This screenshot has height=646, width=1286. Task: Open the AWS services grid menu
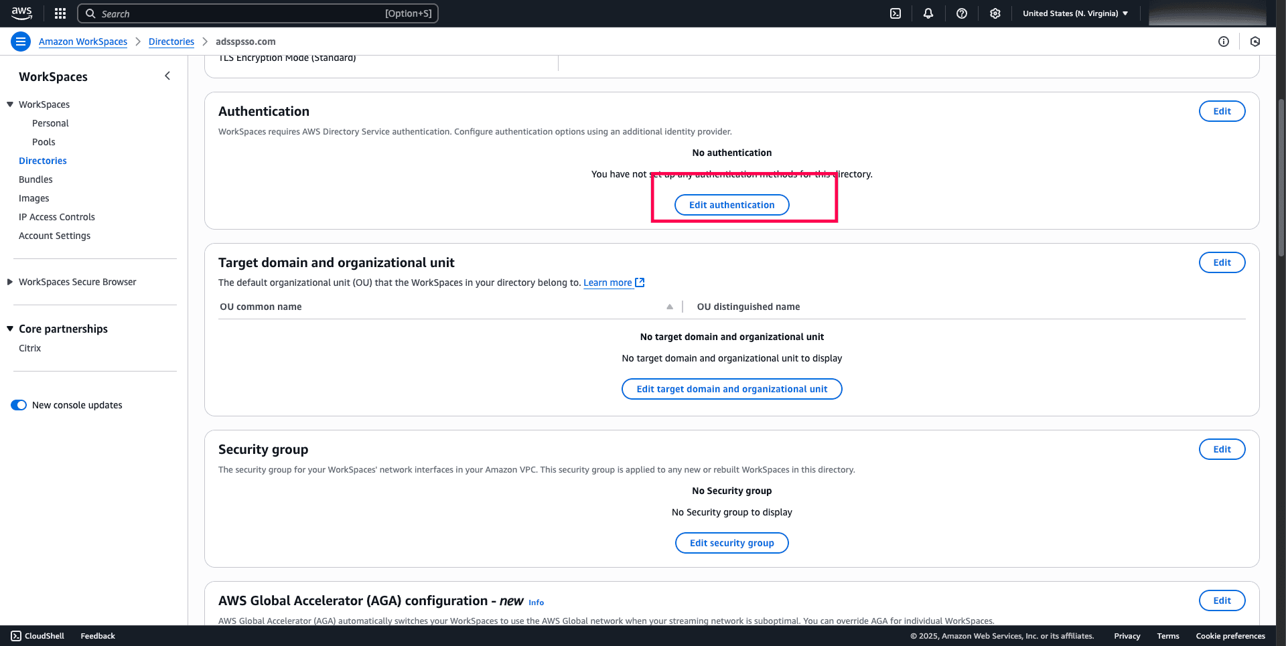(x=60, y=13)
